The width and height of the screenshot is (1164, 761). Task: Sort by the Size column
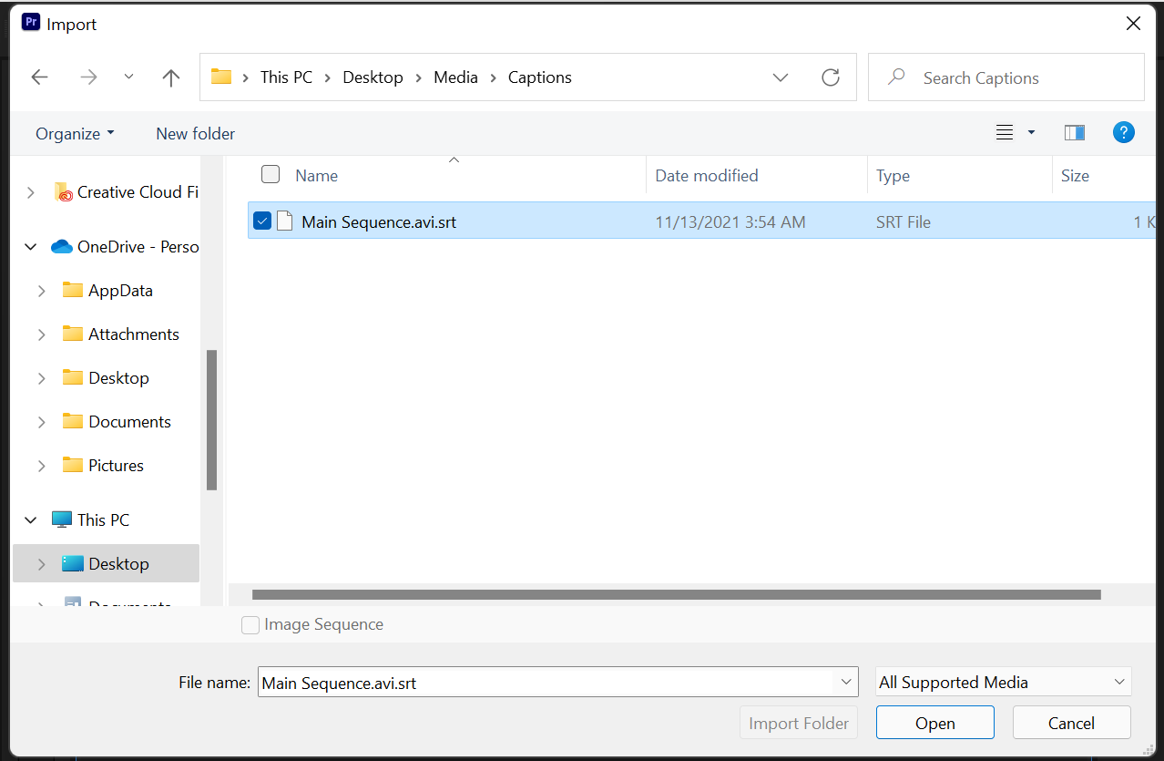1075,176
